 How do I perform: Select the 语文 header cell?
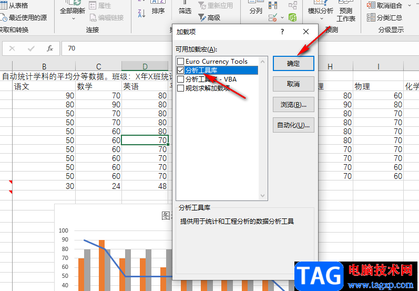[x=44, y=86]
